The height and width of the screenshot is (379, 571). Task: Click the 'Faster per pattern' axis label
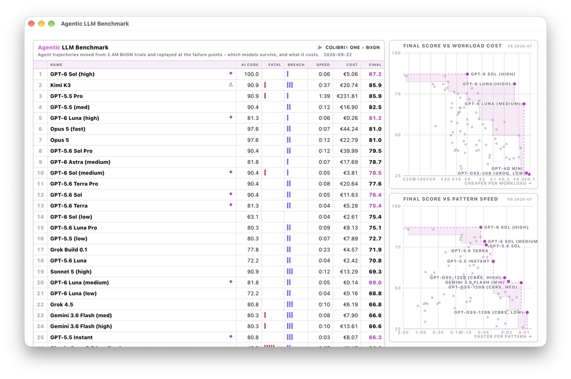pyautogui.click(x=503, y=337)
